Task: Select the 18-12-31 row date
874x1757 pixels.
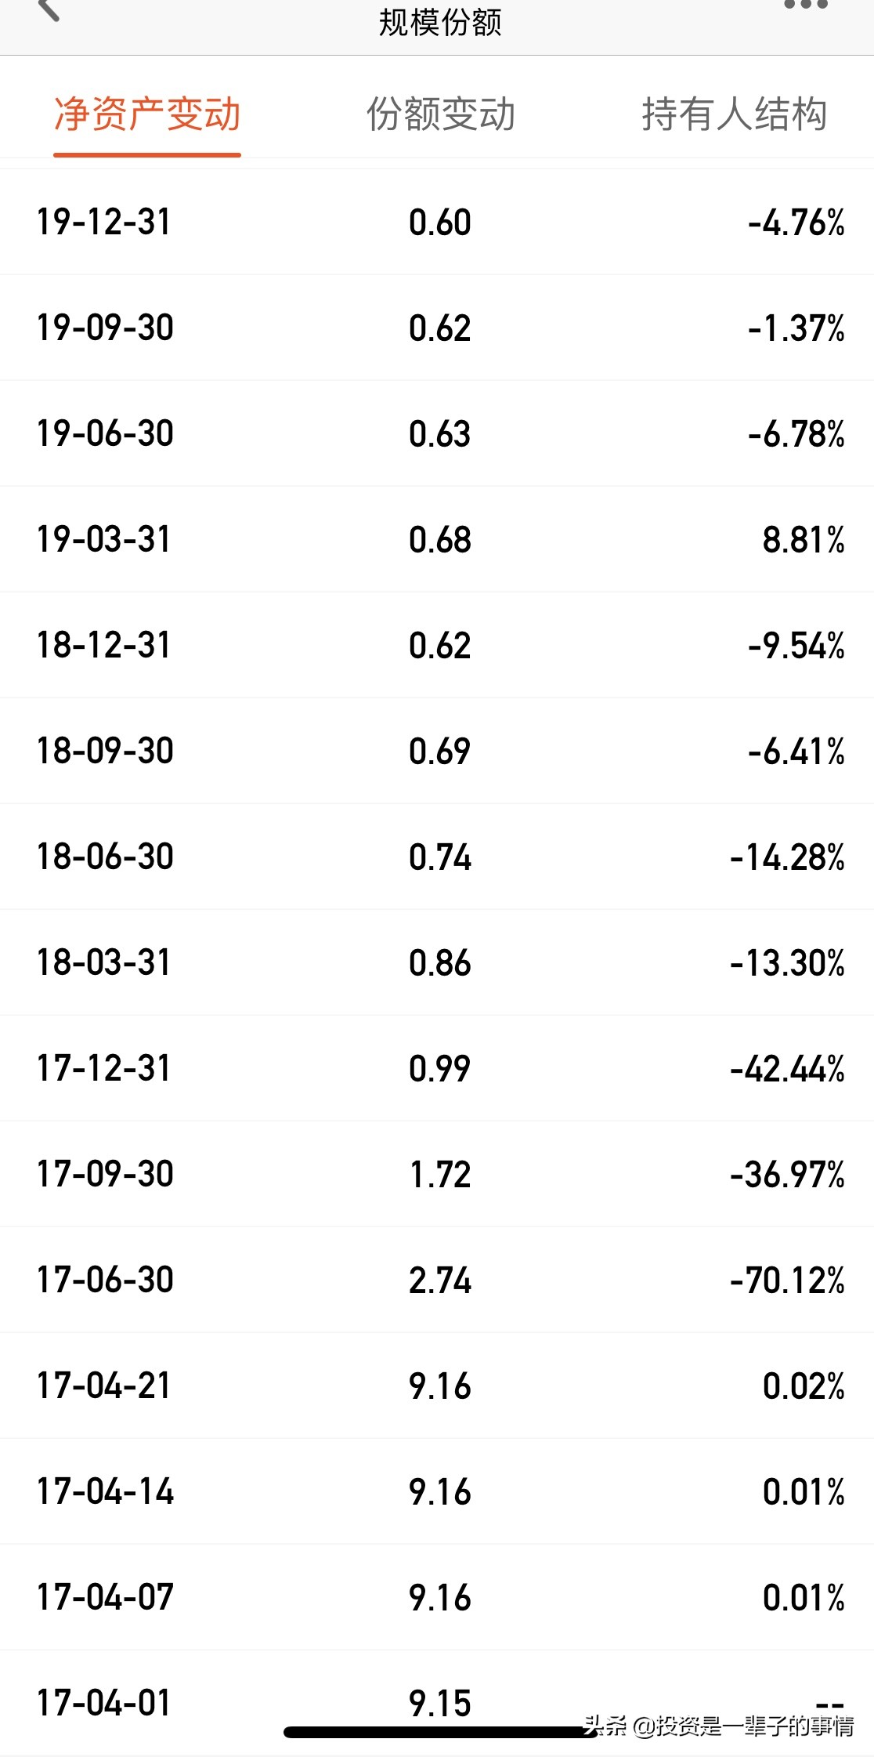Action: click(x=103, y=646)
